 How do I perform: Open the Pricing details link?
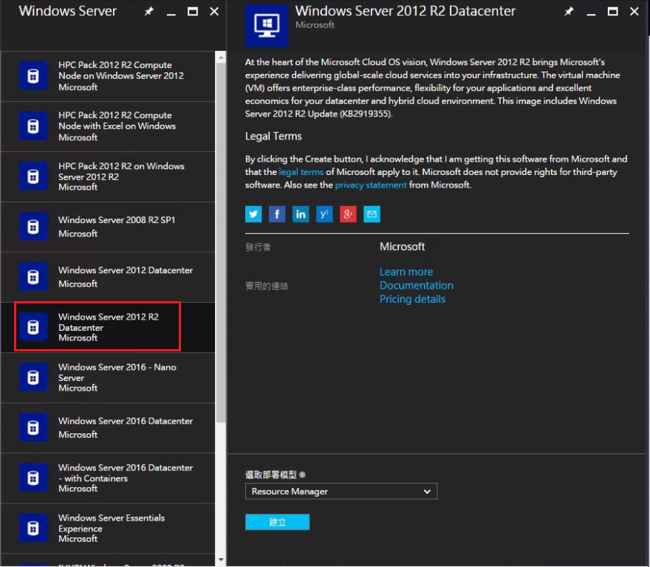click(412, 299)
